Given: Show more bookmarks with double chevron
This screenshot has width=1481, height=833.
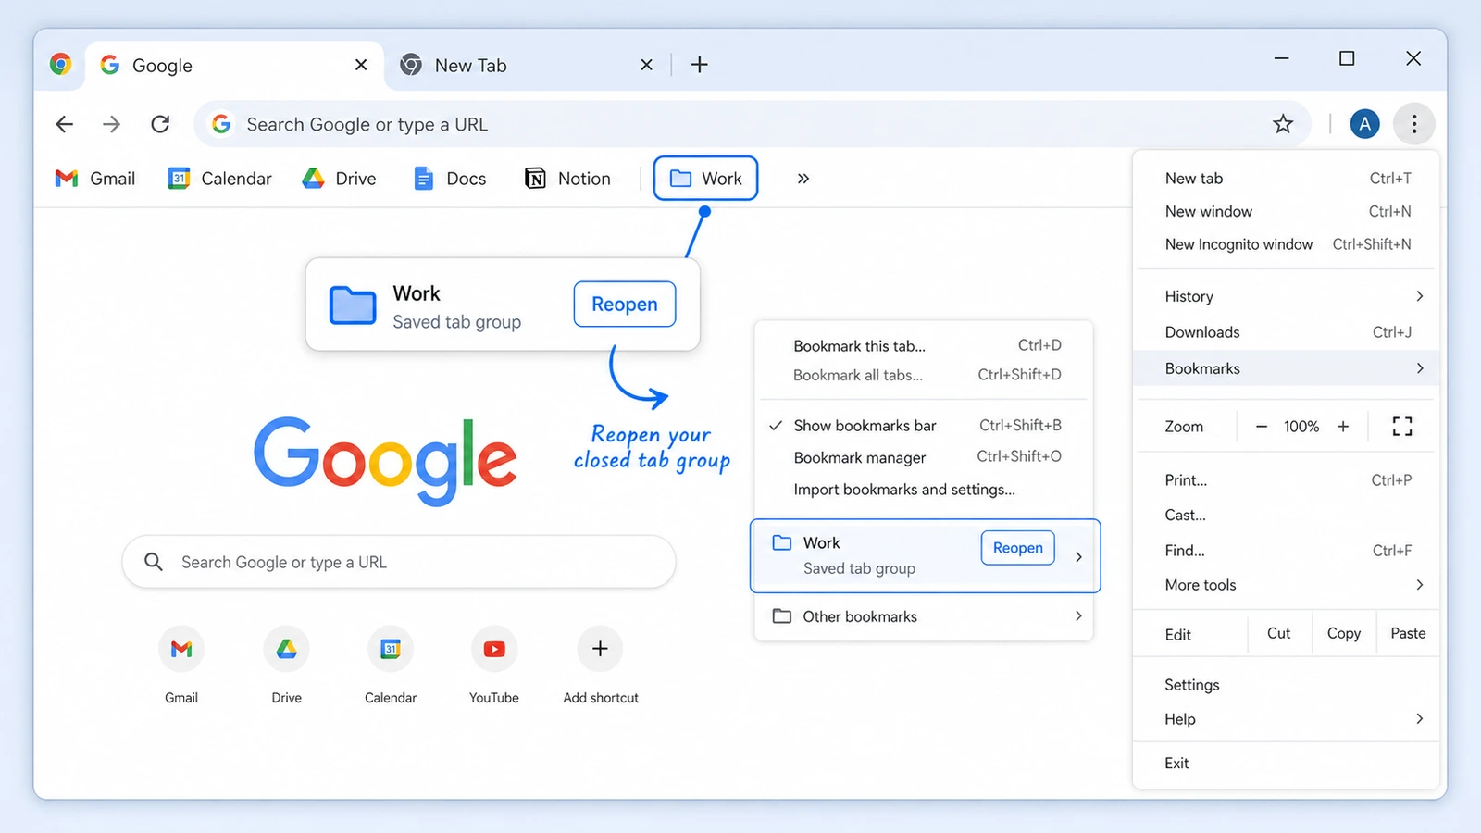Looking at the screenshot, I should click(803, 179).
